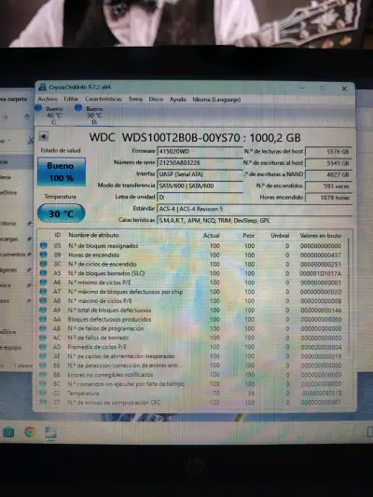Click the host writes value 5545 GB
The width and height of the screenshot is (373, 497).
click(x=328, y=163)
